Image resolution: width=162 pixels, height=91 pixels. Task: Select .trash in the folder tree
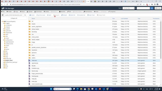pos(7,45)
